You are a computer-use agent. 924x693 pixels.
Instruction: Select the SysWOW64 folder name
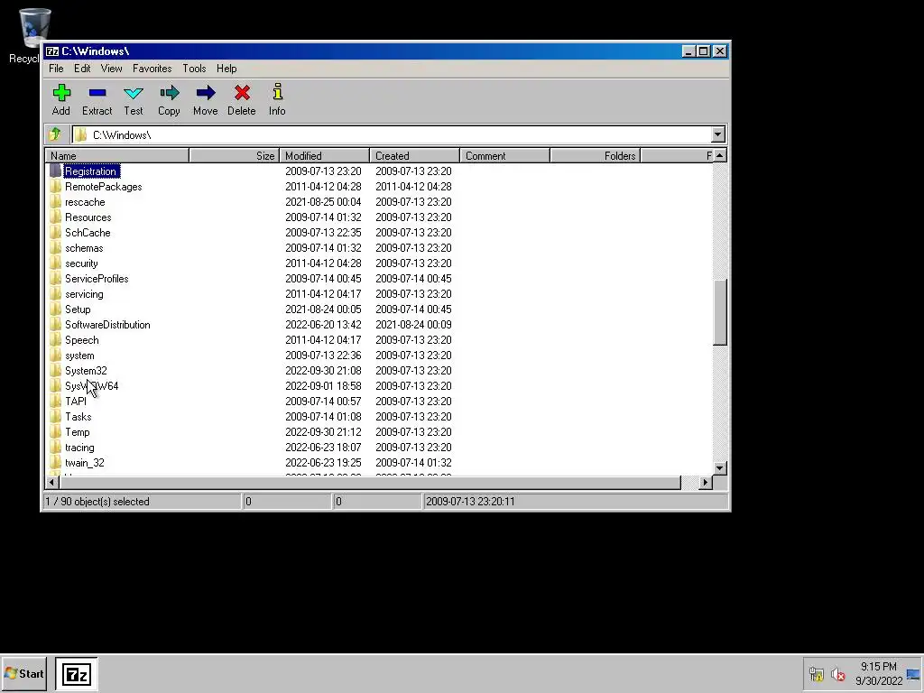(92, 386)
